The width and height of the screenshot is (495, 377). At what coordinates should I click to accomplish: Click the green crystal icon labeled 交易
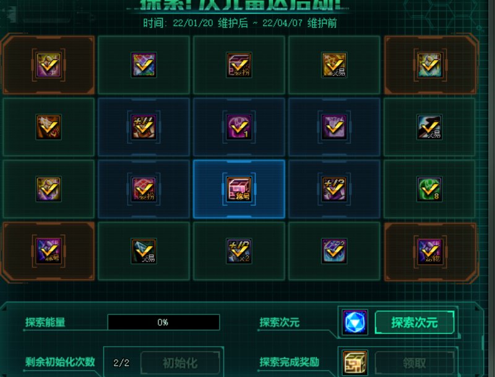point(144,251)
